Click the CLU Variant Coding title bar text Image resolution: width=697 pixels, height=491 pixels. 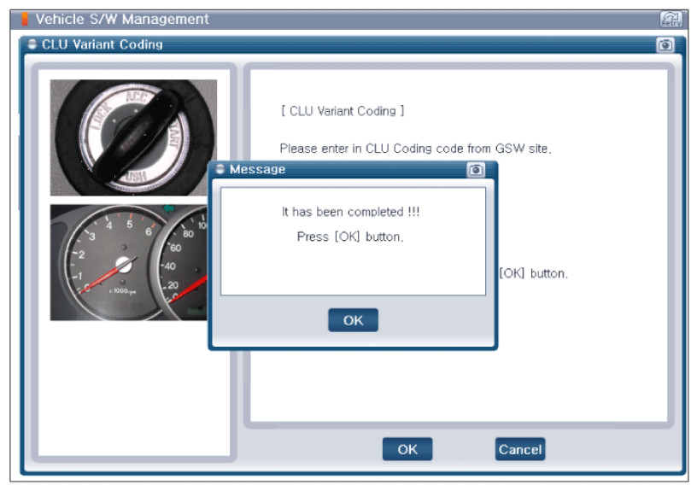(x=102, y=44)
